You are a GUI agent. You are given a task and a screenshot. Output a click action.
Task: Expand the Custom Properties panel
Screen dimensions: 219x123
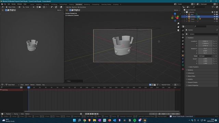point(193,85)
